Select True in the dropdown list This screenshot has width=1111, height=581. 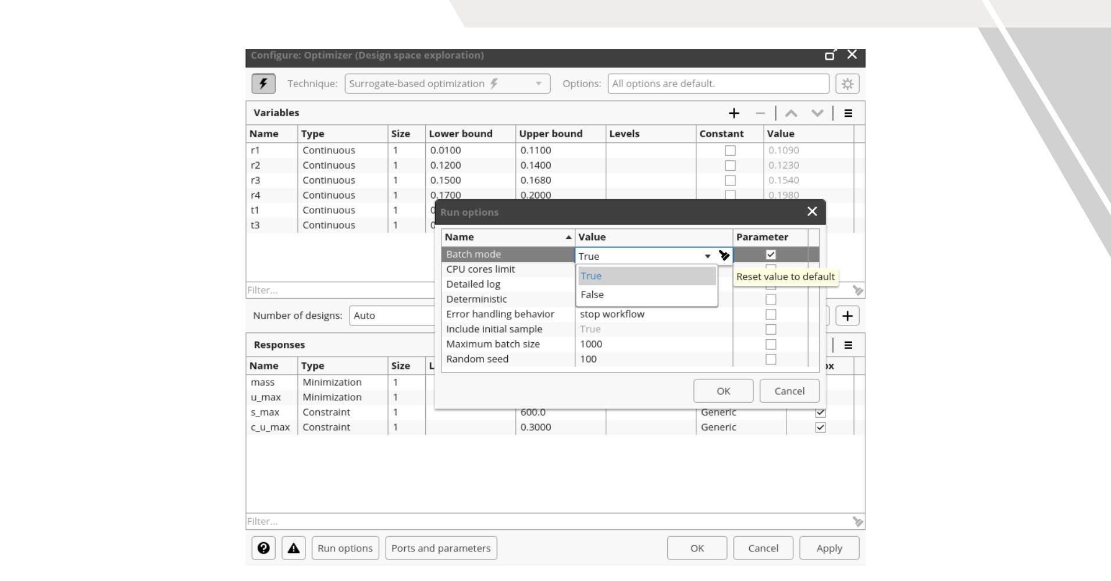point(590,275)
